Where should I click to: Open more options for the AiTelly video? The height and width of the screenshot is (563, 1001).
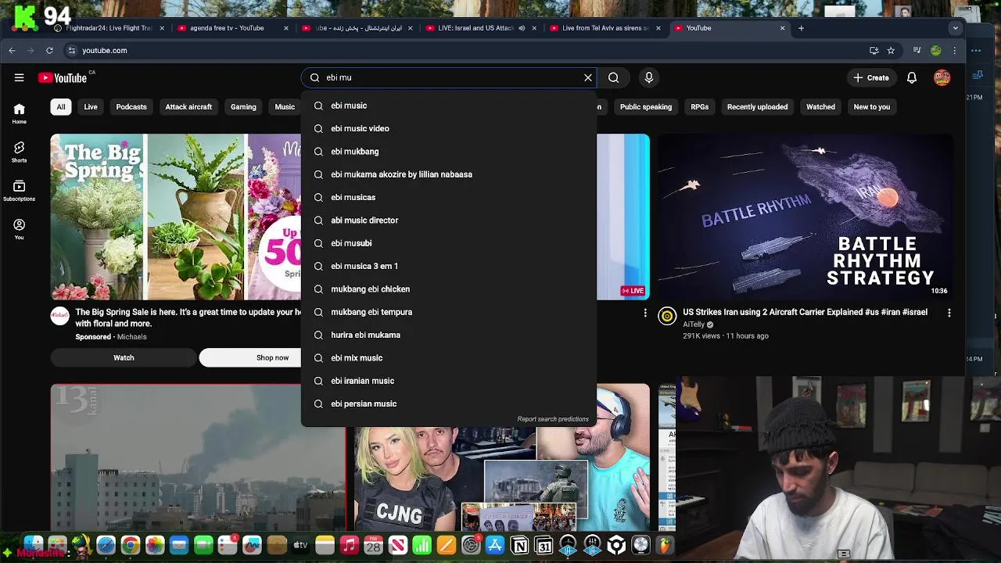pyautogui.click(x=949, y=313)
